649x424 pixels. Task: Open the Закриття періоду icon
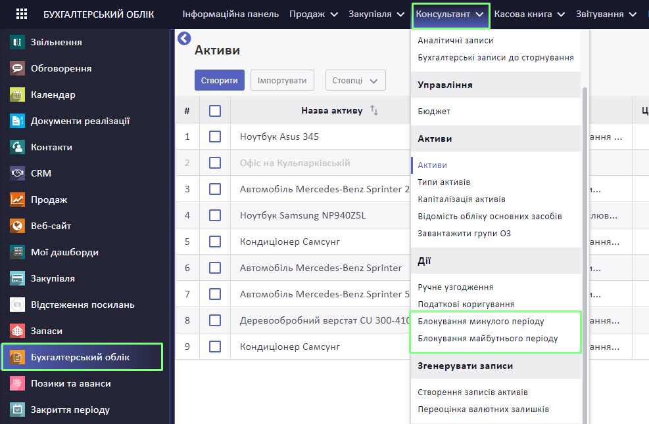click(17, 410)
